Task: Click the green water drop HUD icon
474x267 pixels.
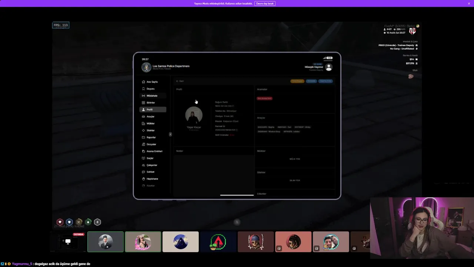Action: [88, 222]
